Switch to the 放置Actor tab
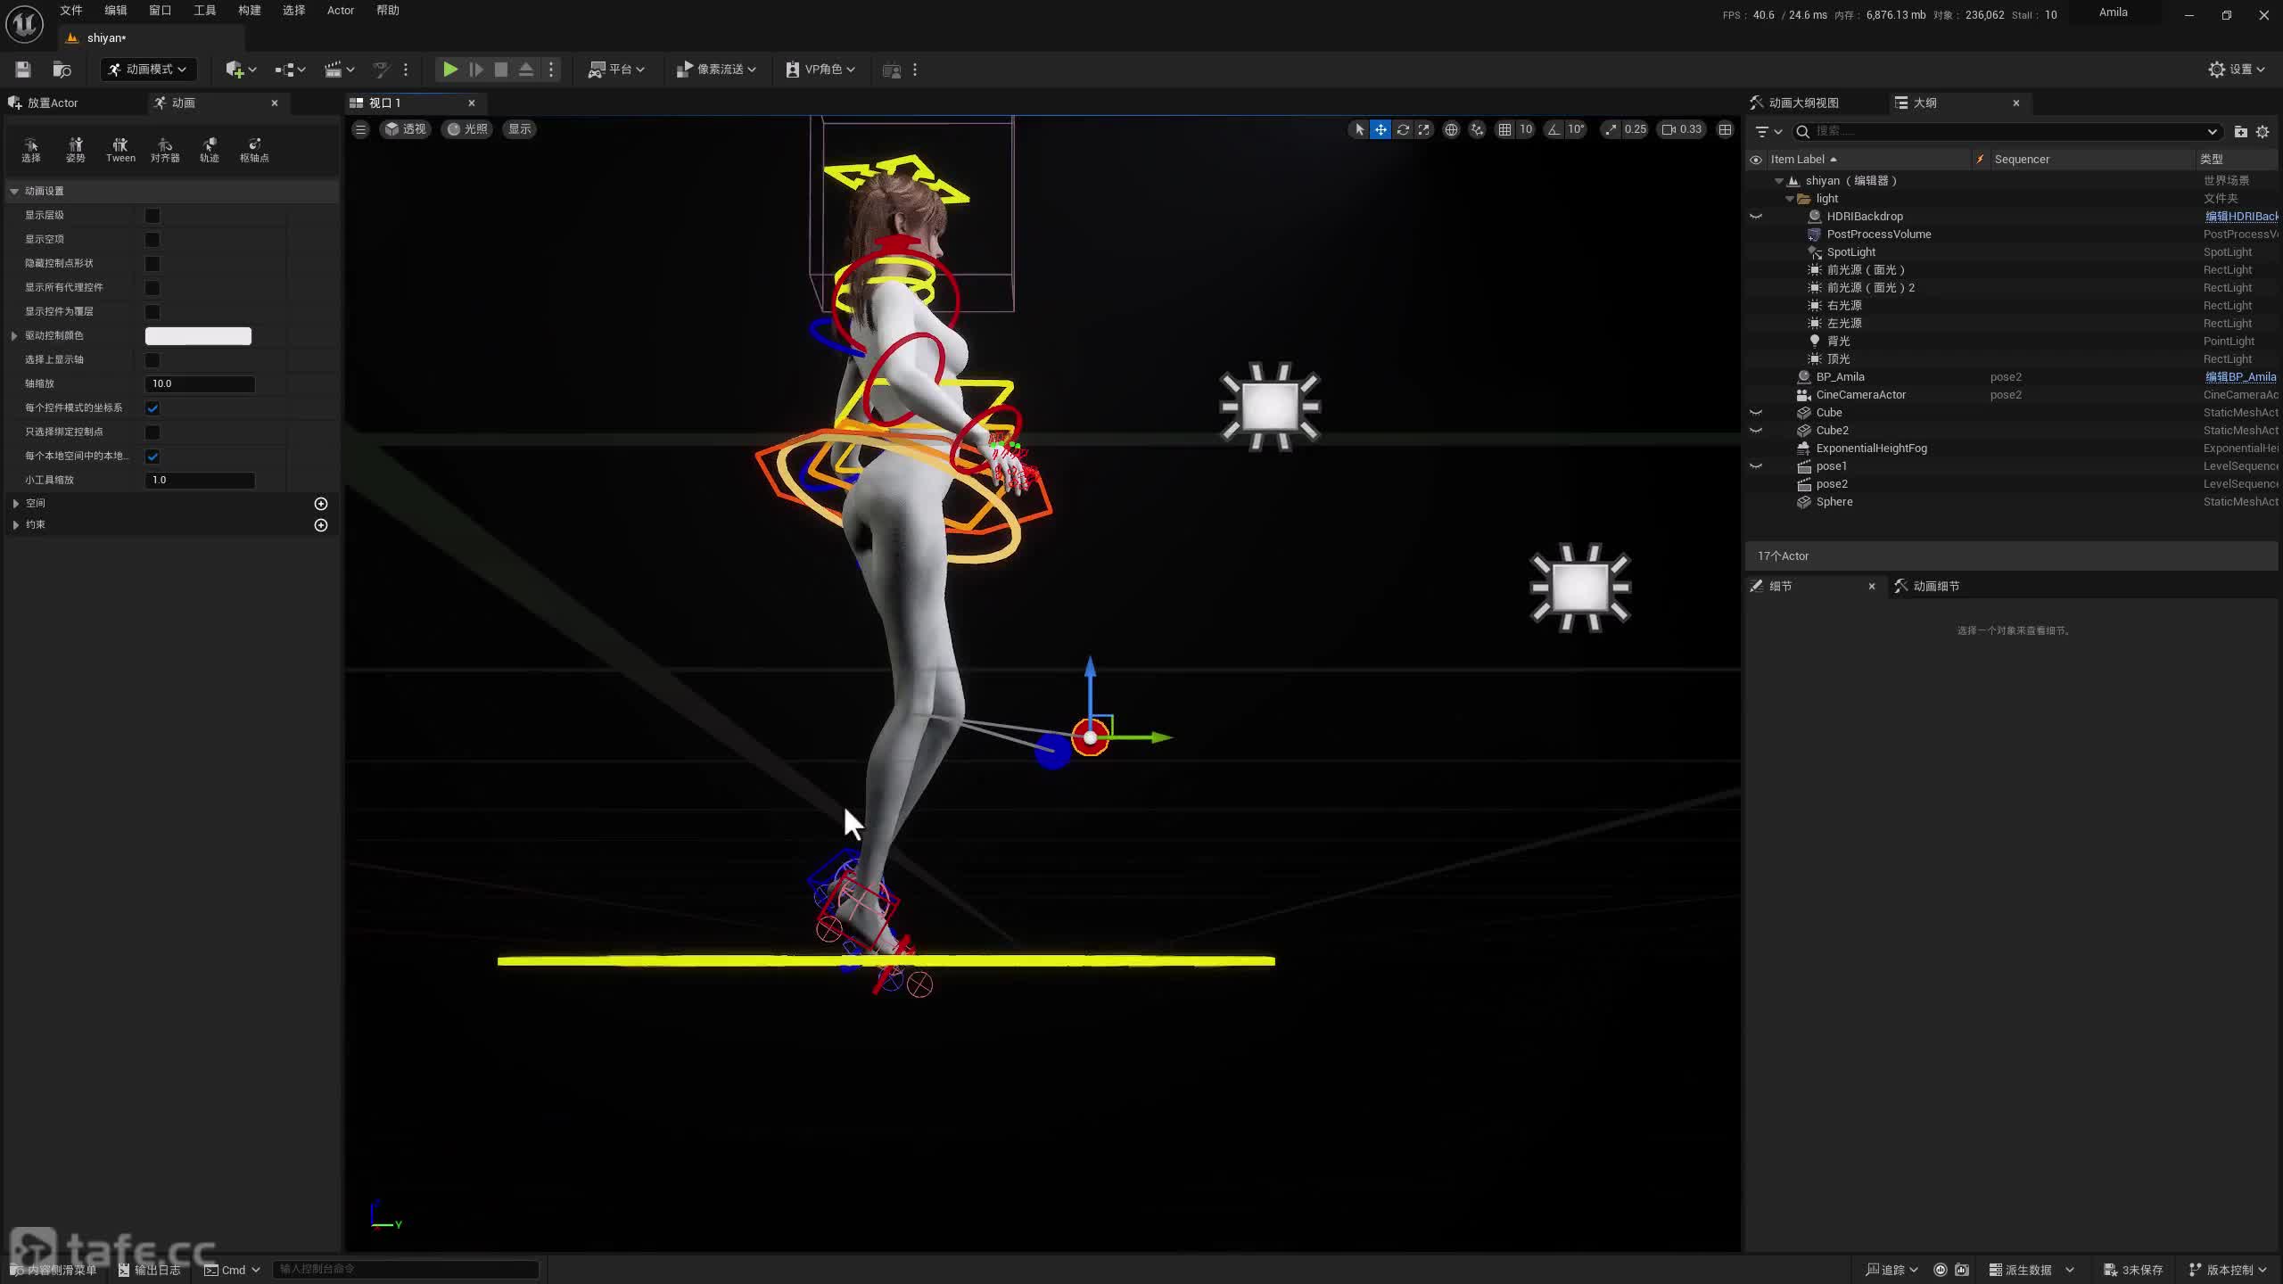Image resolution: width=2283 pixels, height=1284 pixels. tap(52, 103)
